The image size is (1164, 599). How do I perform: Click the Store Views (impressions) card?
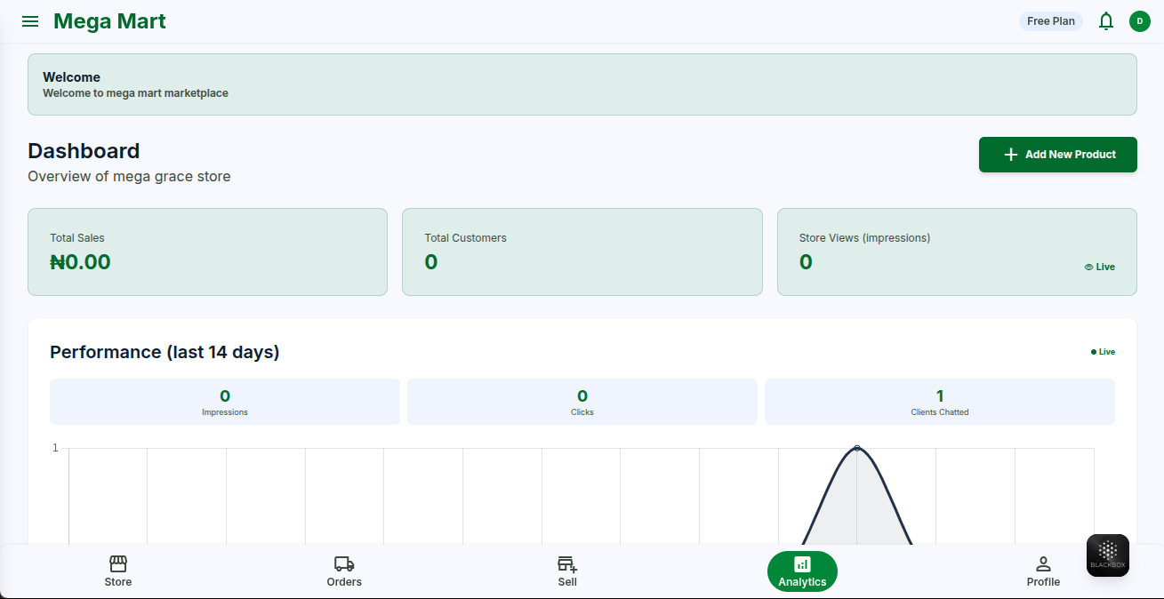tap(957, 252)
